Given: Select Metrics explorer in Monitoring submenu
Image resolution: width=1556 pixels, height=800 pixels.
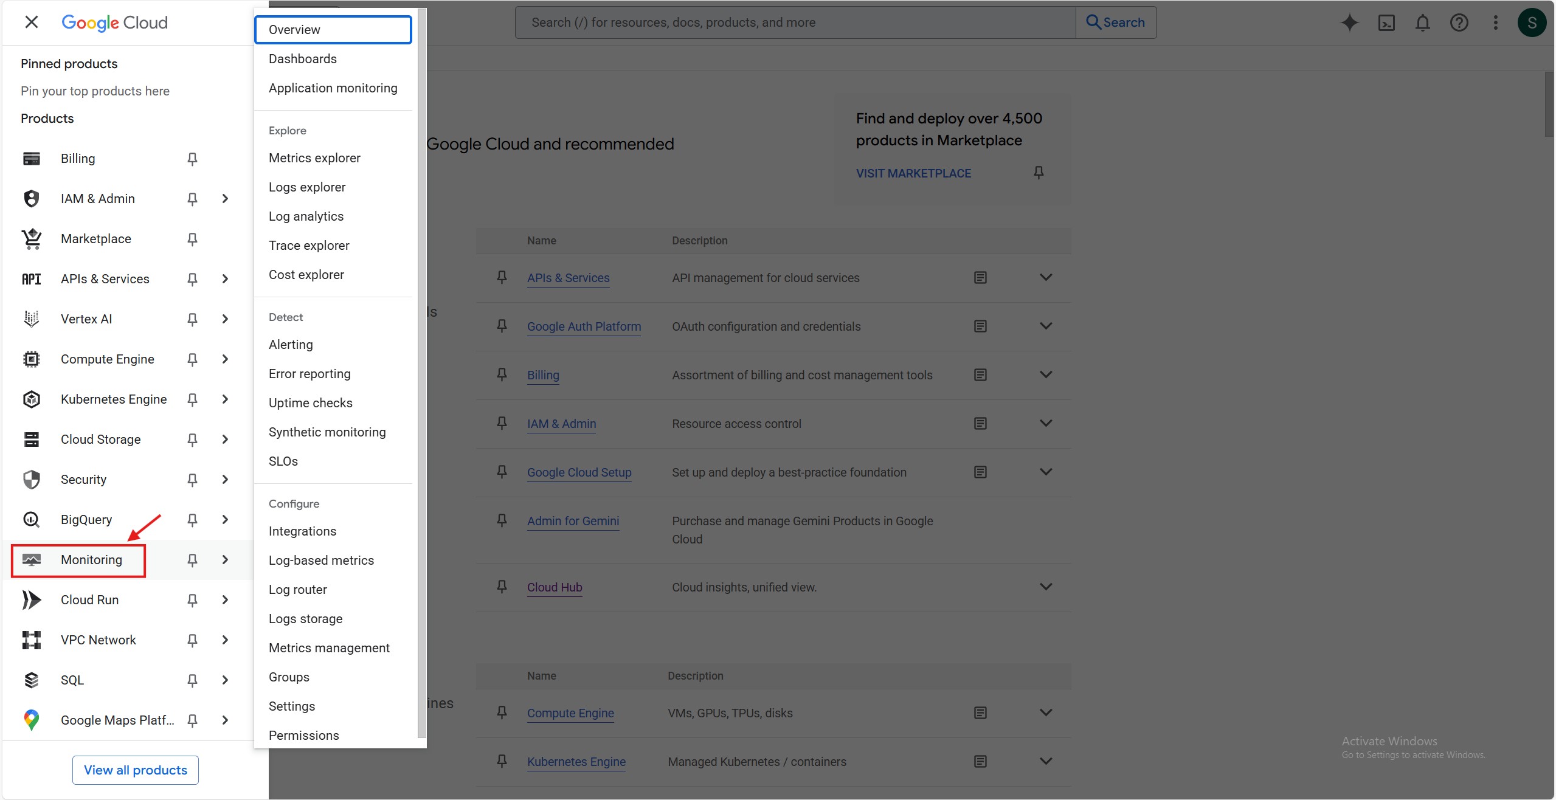Looking at the screenshot, I should click(x=314, y=158).
